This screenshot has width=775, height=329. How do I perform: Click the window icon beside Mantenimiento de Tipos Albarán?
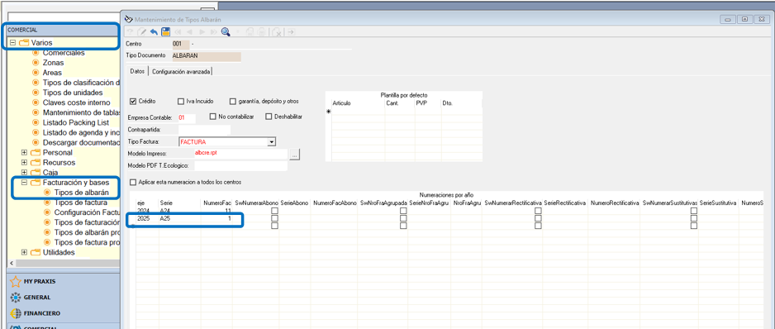point(130,19)
